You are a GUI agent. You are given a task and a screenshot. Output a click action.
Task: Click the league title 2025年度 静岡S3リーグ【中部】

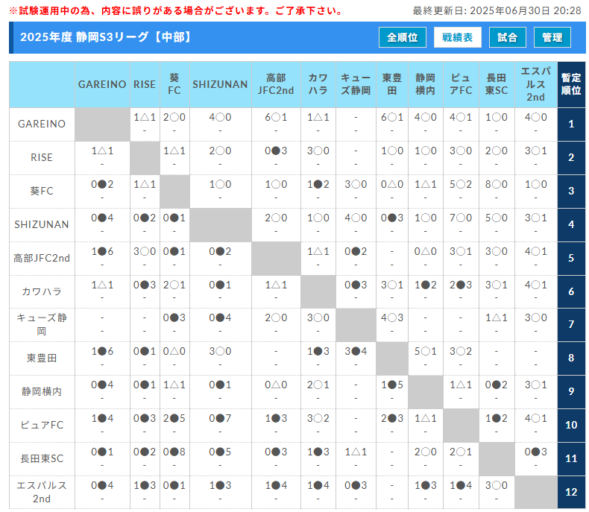(106, 37)
